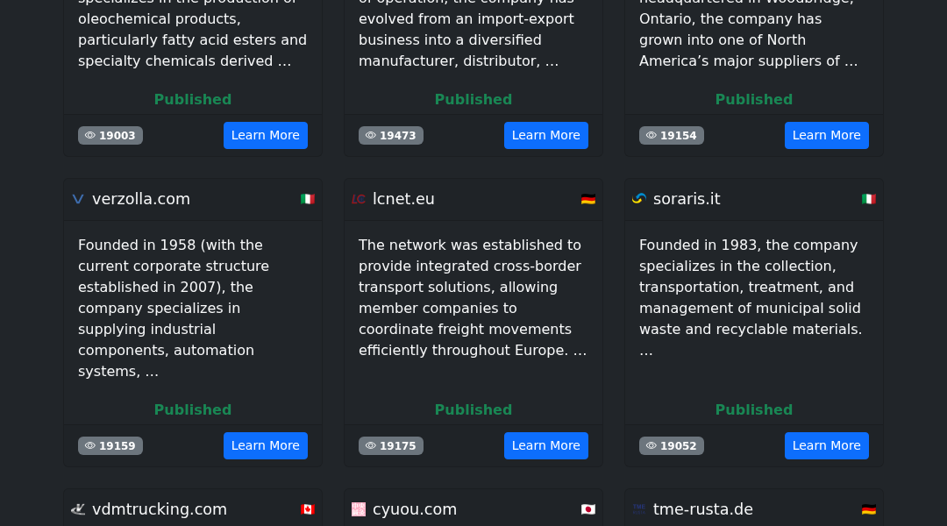Click Published status above 19154 views
The image size is (947, 526).
[754, 99]
